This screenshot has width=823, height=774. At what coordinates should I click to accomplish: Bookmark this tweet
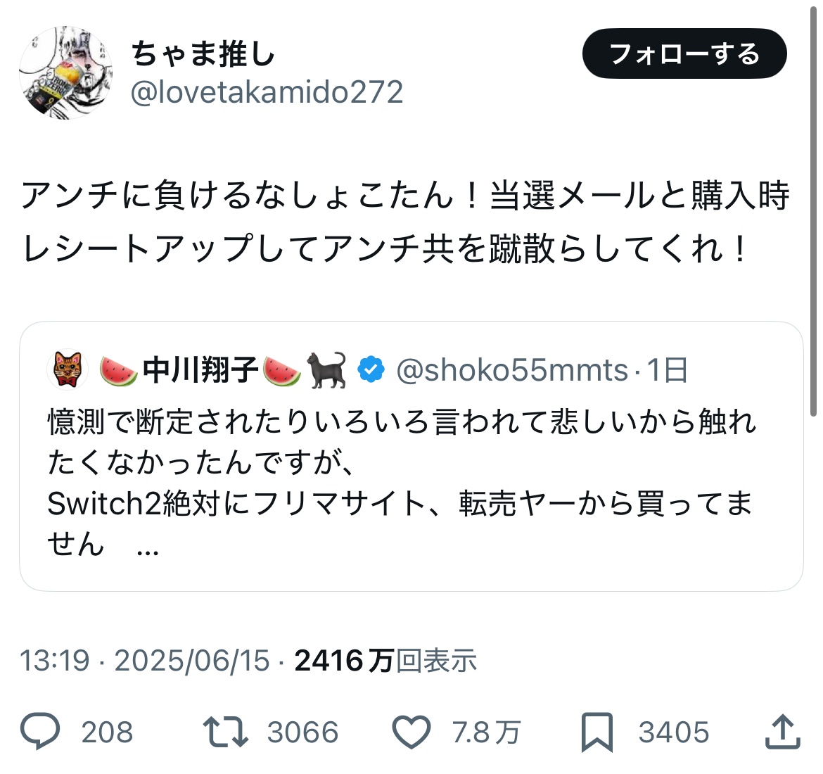coord(597,732)
